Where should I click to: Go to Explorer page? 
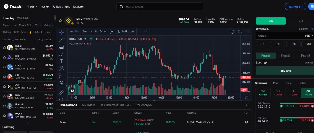(79, 7)
